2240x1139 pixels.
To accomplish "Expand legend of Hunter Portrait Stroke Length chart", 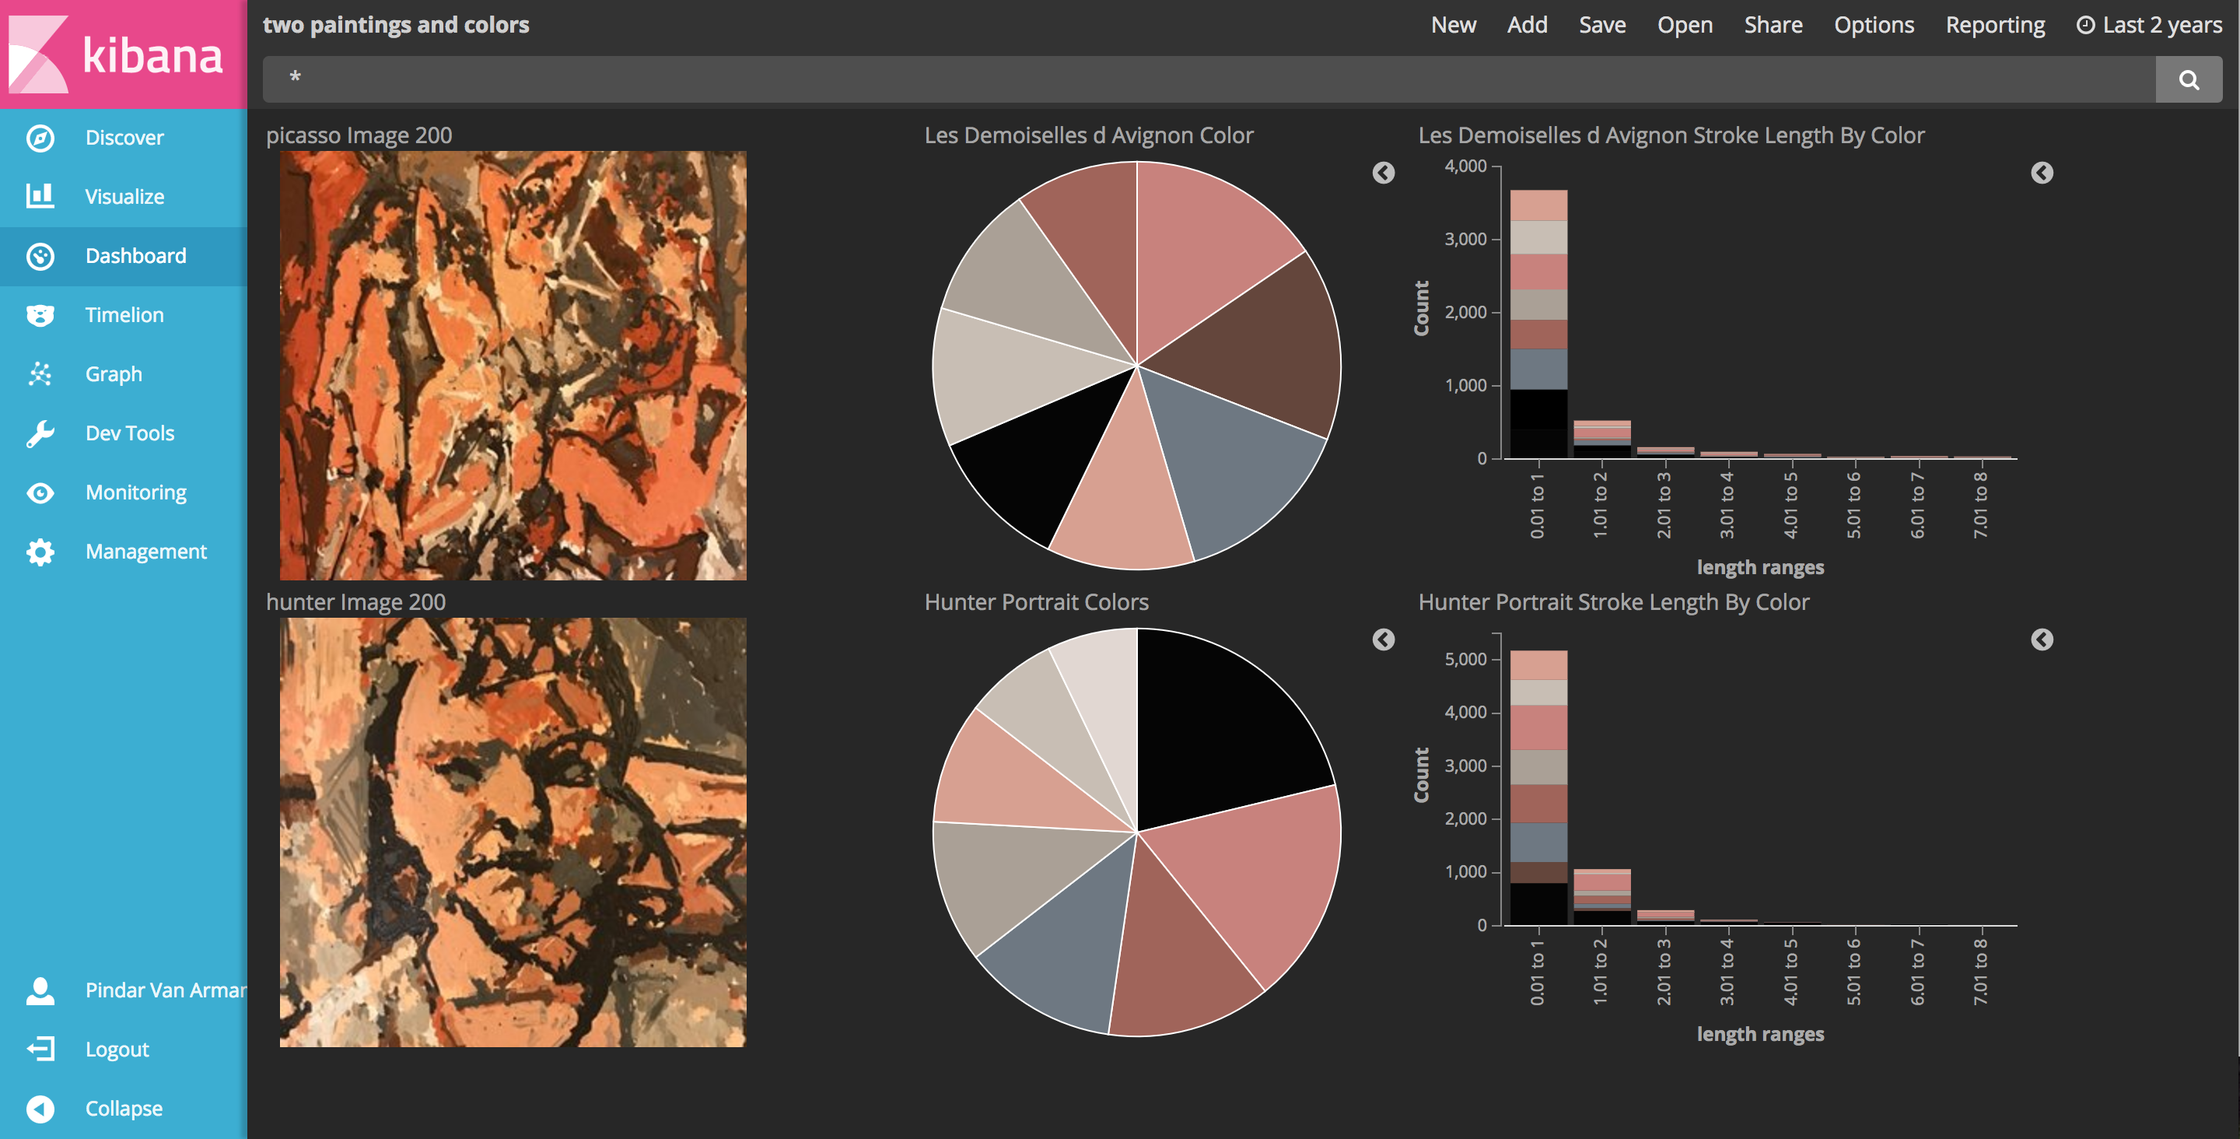I will (2041, 640).
